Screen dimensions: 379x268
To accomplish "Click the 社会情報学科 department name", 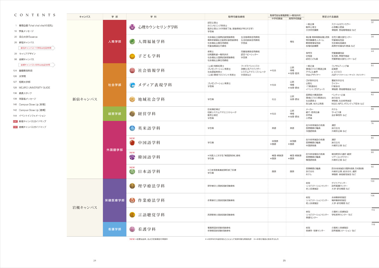I will [152, 71].
